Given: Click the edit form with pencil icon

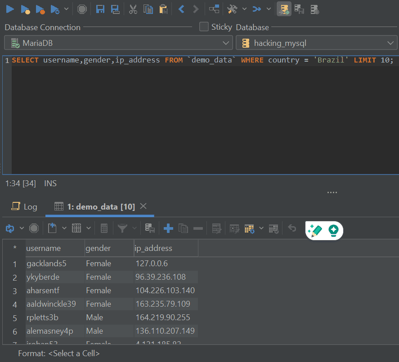Looking at the screenshot, I should [217, 228].
